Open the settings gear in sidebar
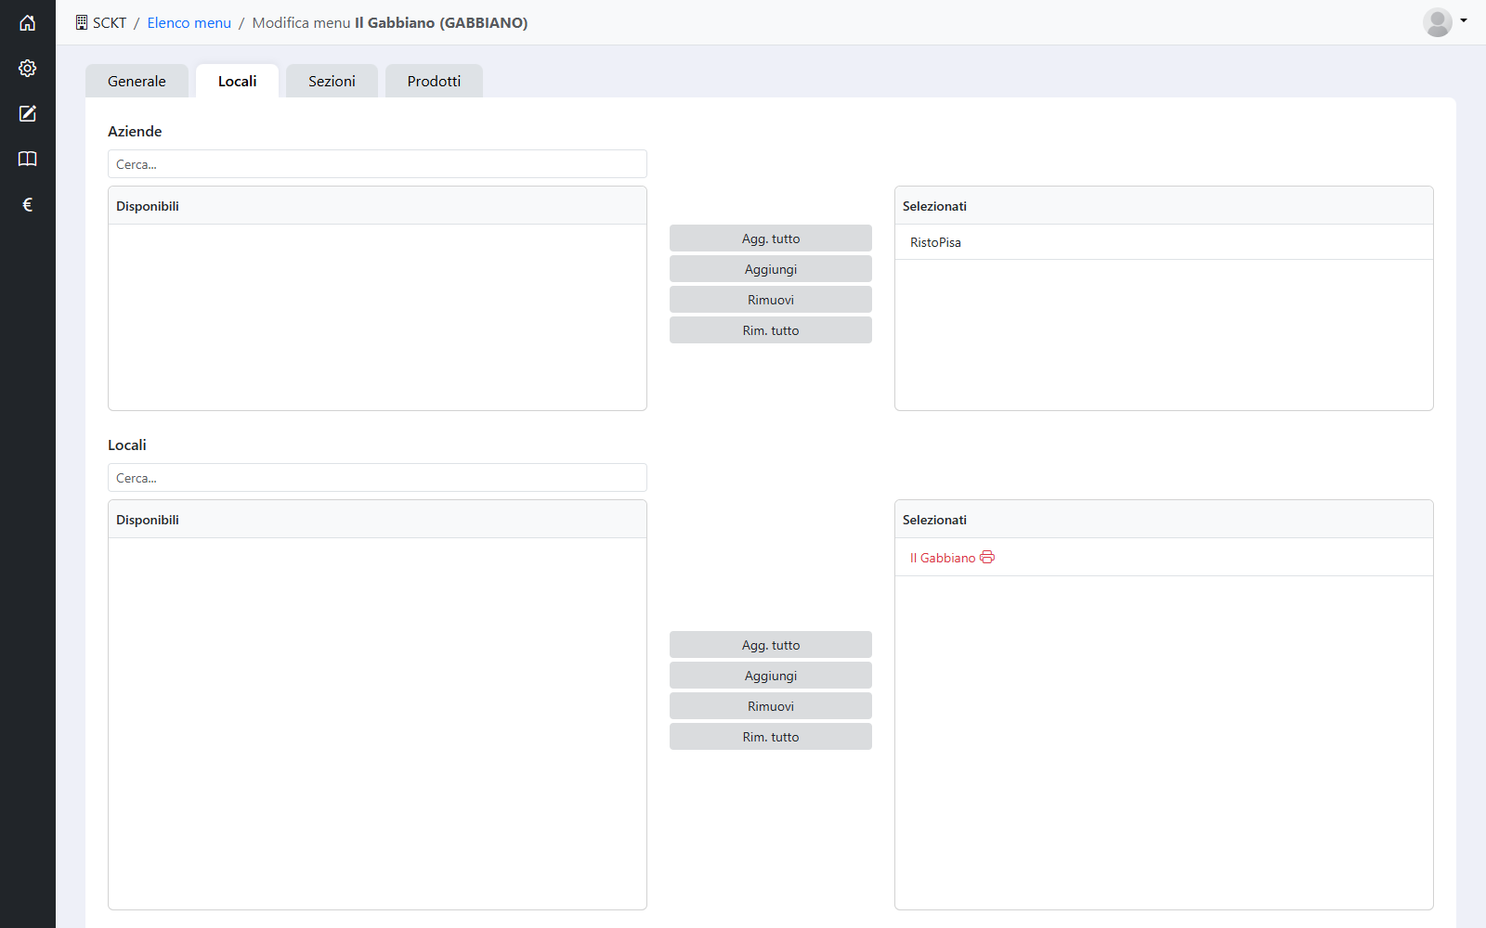Viewport: 1486px width, 928px height. point(28,68)
